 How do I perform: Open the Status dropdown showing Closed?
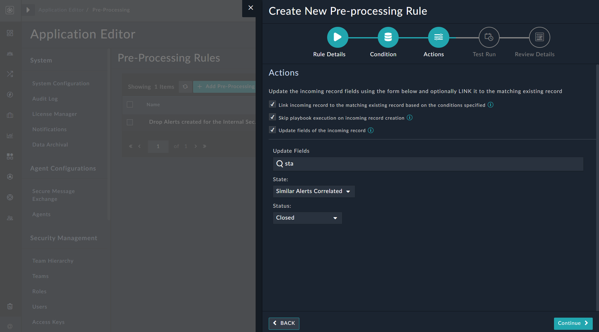[307, 218]
